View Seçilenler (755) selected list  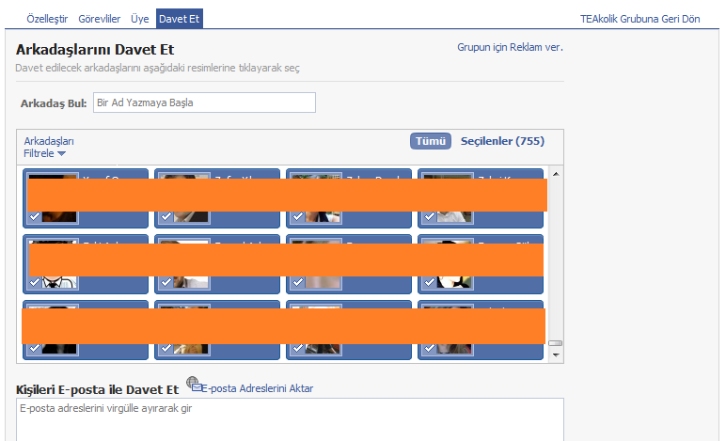pyautogui.click(x=502, y=141)
